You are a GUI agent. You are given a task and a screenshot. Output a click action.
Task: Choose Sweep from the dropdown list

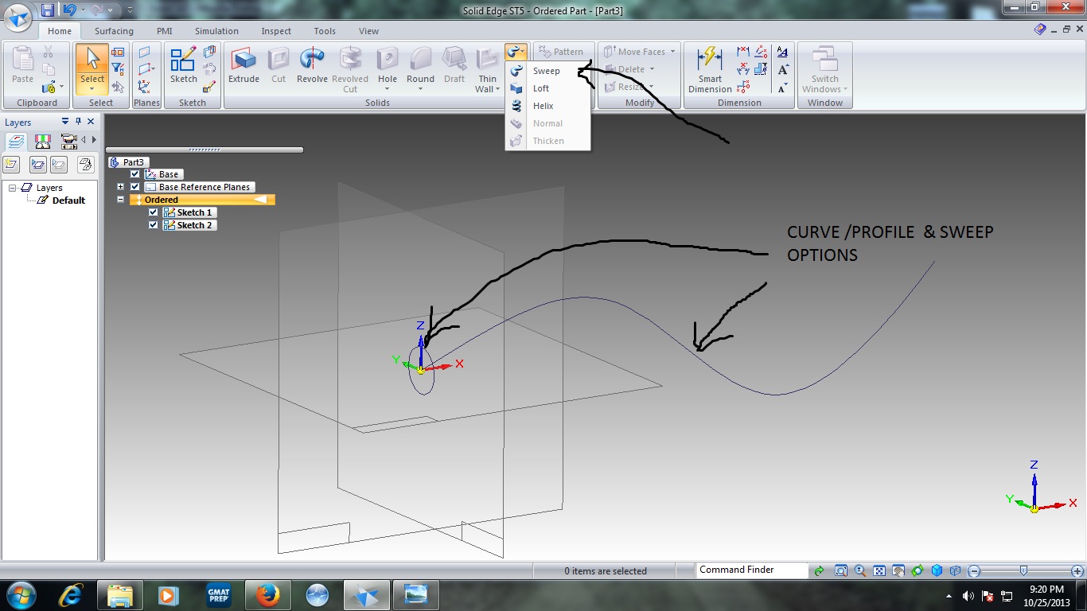(547, 71)
